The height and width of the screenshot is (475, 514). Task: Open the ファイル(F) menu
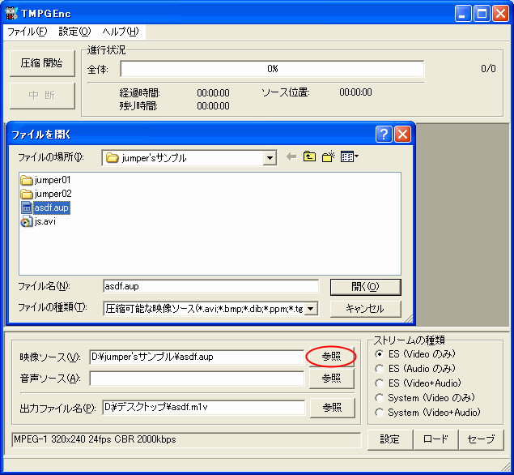point(28,32)
